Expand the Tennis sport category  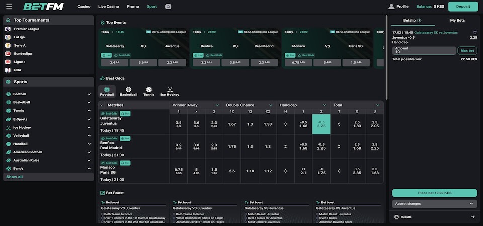(x=89, y=111)
